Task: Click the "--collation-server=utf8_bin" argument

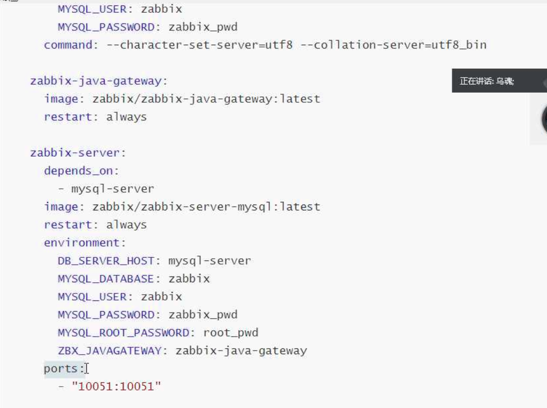Action: click(393, 45)
